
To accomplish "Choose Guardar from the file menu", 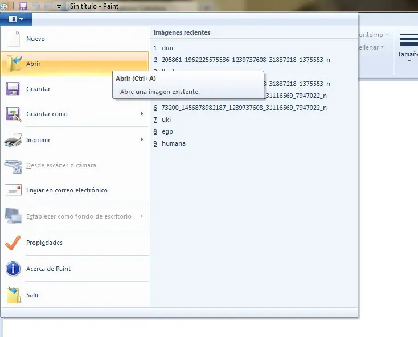I will click(x=75, y=89).
